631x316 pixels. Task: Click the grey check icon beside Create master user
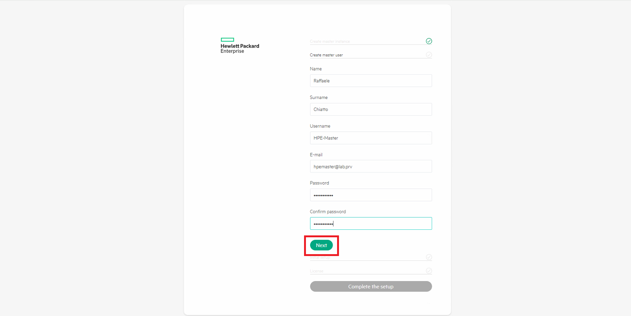point(429,55)
